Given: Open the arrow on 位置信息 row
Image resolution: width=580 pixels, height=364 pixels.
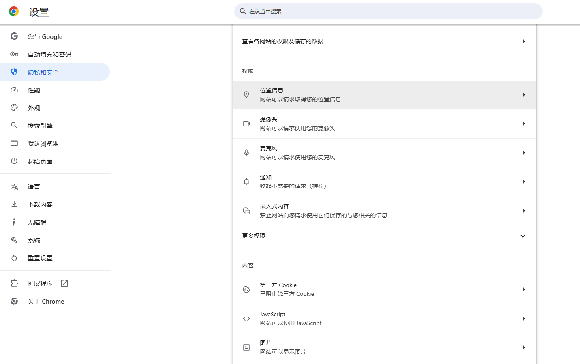Looking at the screenshot, I should 524,95.
